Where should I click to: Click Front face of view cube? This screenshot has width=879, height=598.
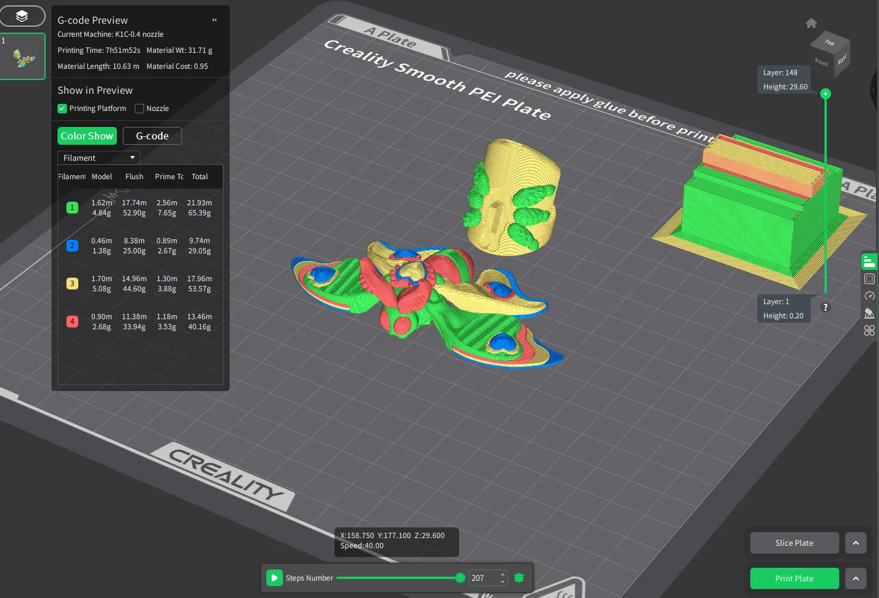(x=822, y=63)
